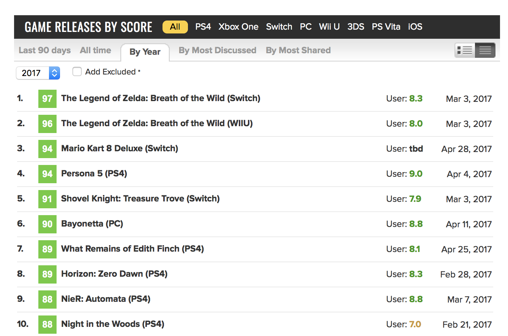
Task: Click Edith Finch's 89 score badge
Action: 47,249
